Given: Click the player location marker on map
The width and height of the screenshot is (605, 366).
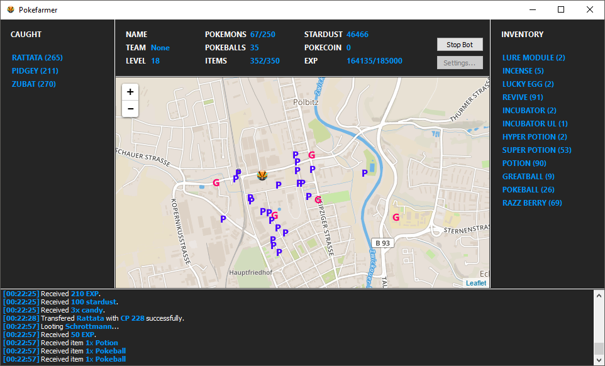Looking at the screenshot, I should tap(263, 175).
